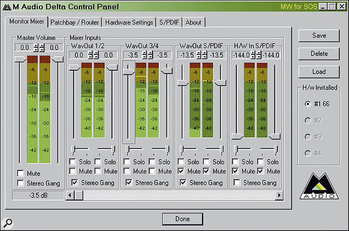The image size is (349, 231).
Task: Check left Solo for WavOut 3/4
Action: click(x=127, y=162)
